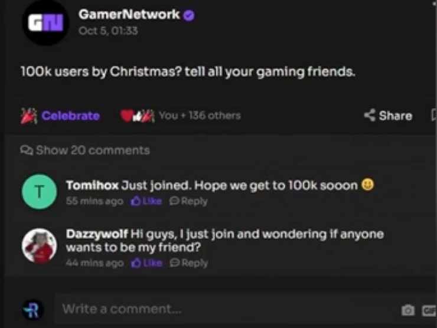Like Tomihox's comment
This screenshot has height=328, width=437.
coord(146,201)
